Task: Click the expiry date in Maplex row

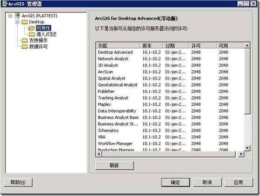Action: click(x=175, y=104)
